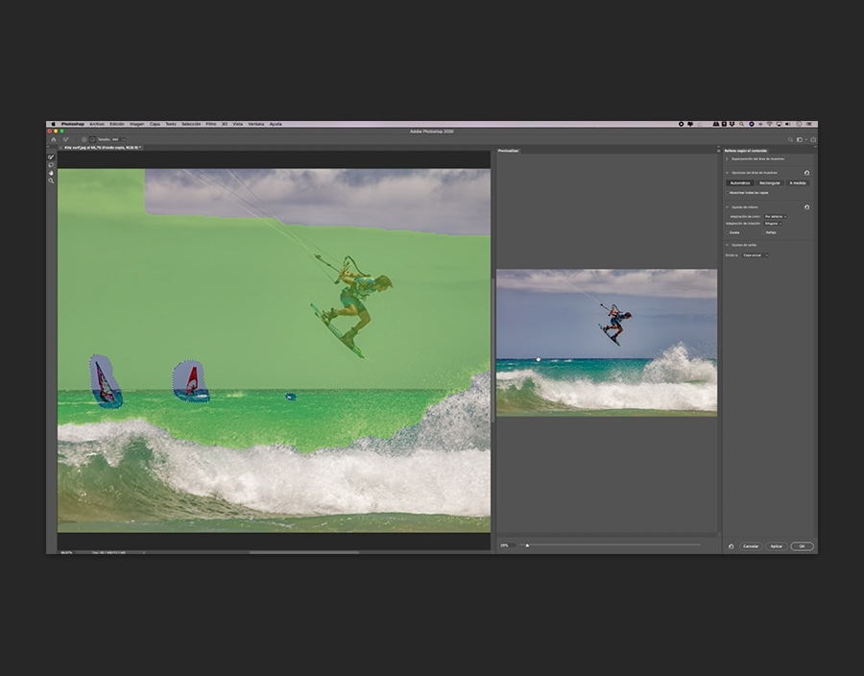Open Adaptación de rotación dropdown
The image size is (864, 676).
(773, 223)
